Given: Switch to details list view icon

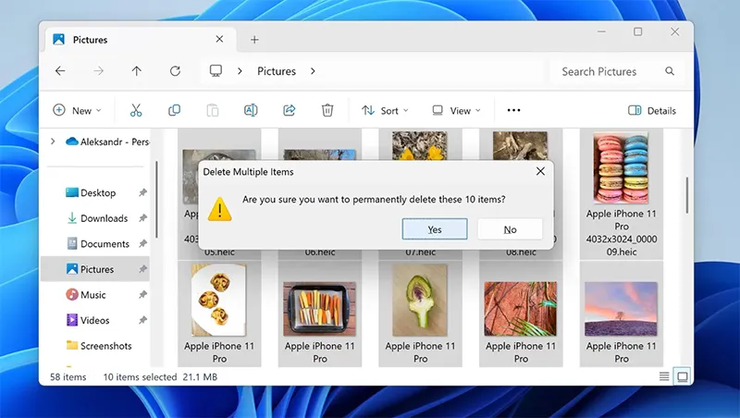Looking at the screenshot, I should click(664, 376).
